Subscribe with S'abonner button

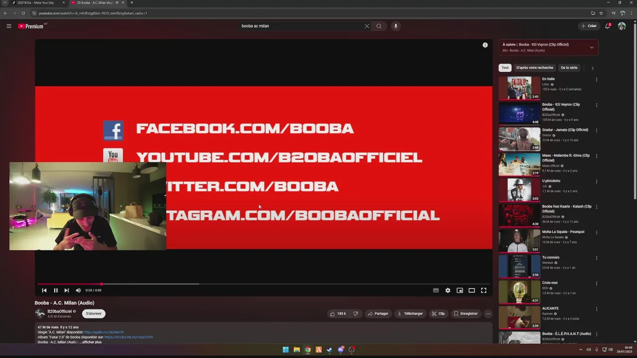tap(94, 314)
